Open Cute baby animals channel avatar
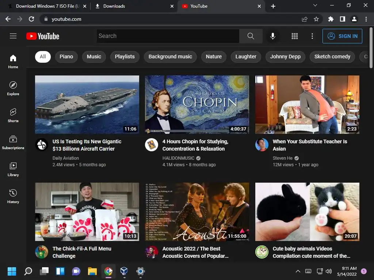374x280 pixels. pyautogui.click(x=262, y=252)
